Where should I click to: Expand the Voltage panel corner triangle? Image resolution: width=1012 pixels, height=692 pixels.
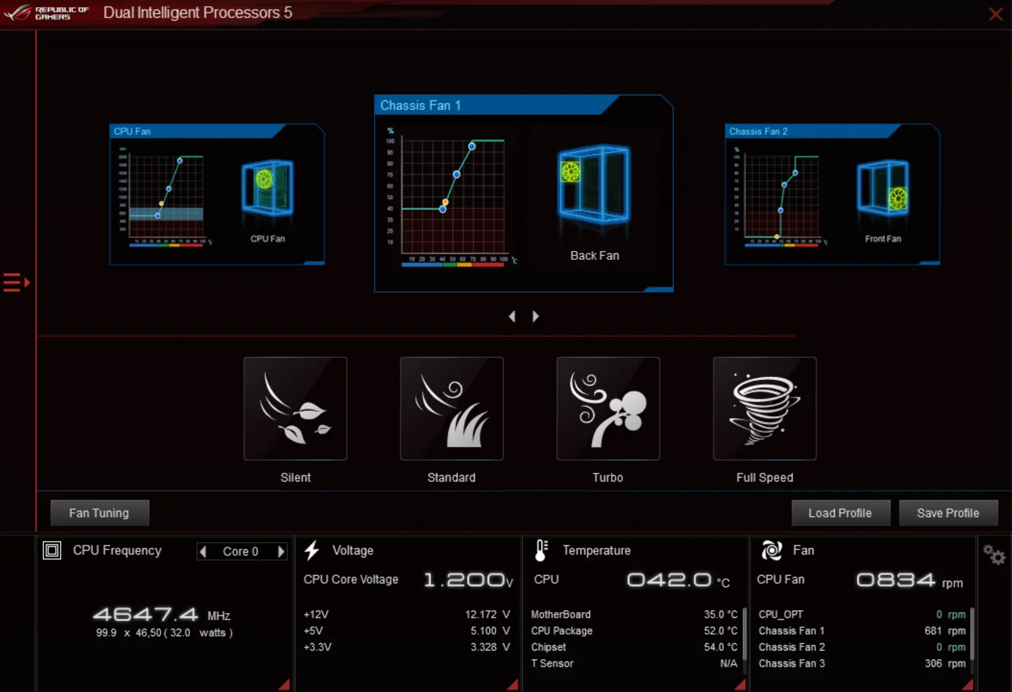click(x=513, y=685)
